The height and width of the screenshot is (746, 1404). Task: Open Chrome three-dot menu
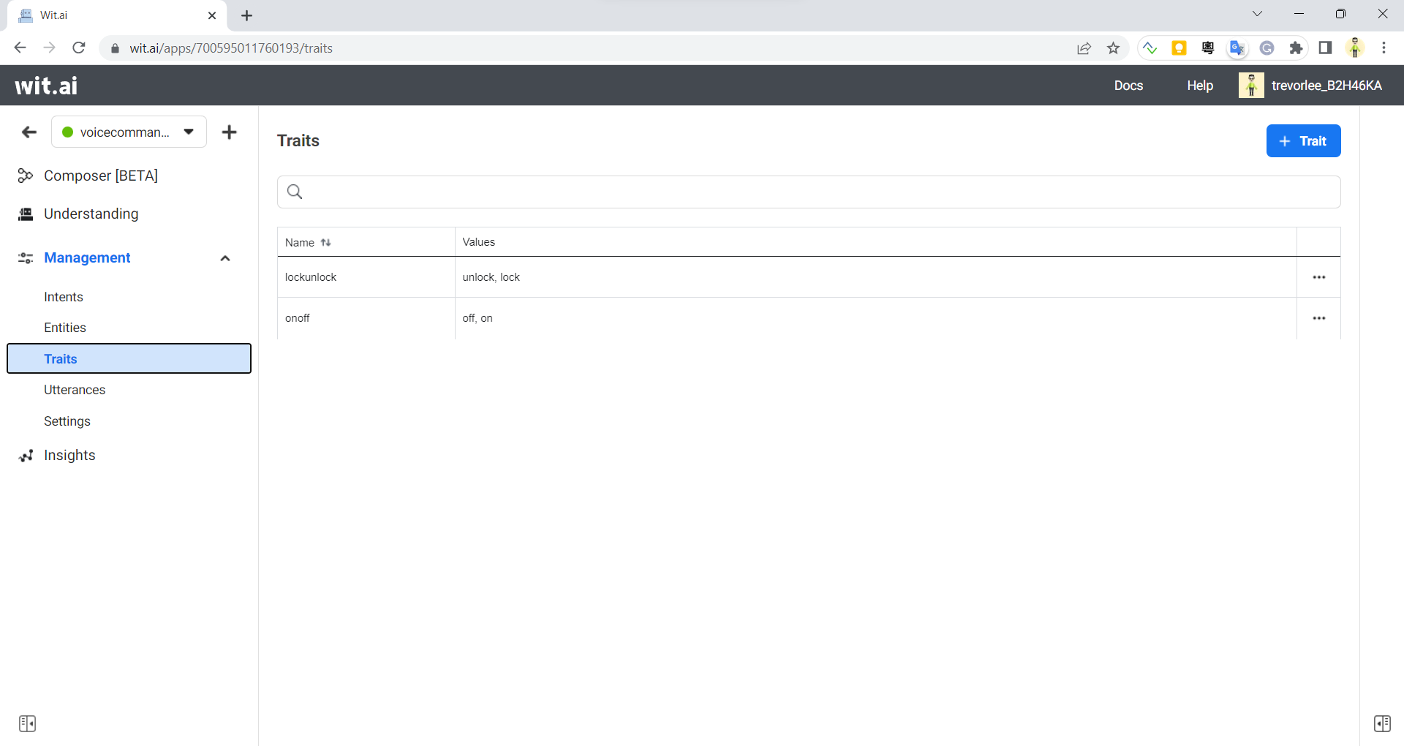click(1384, 48)
